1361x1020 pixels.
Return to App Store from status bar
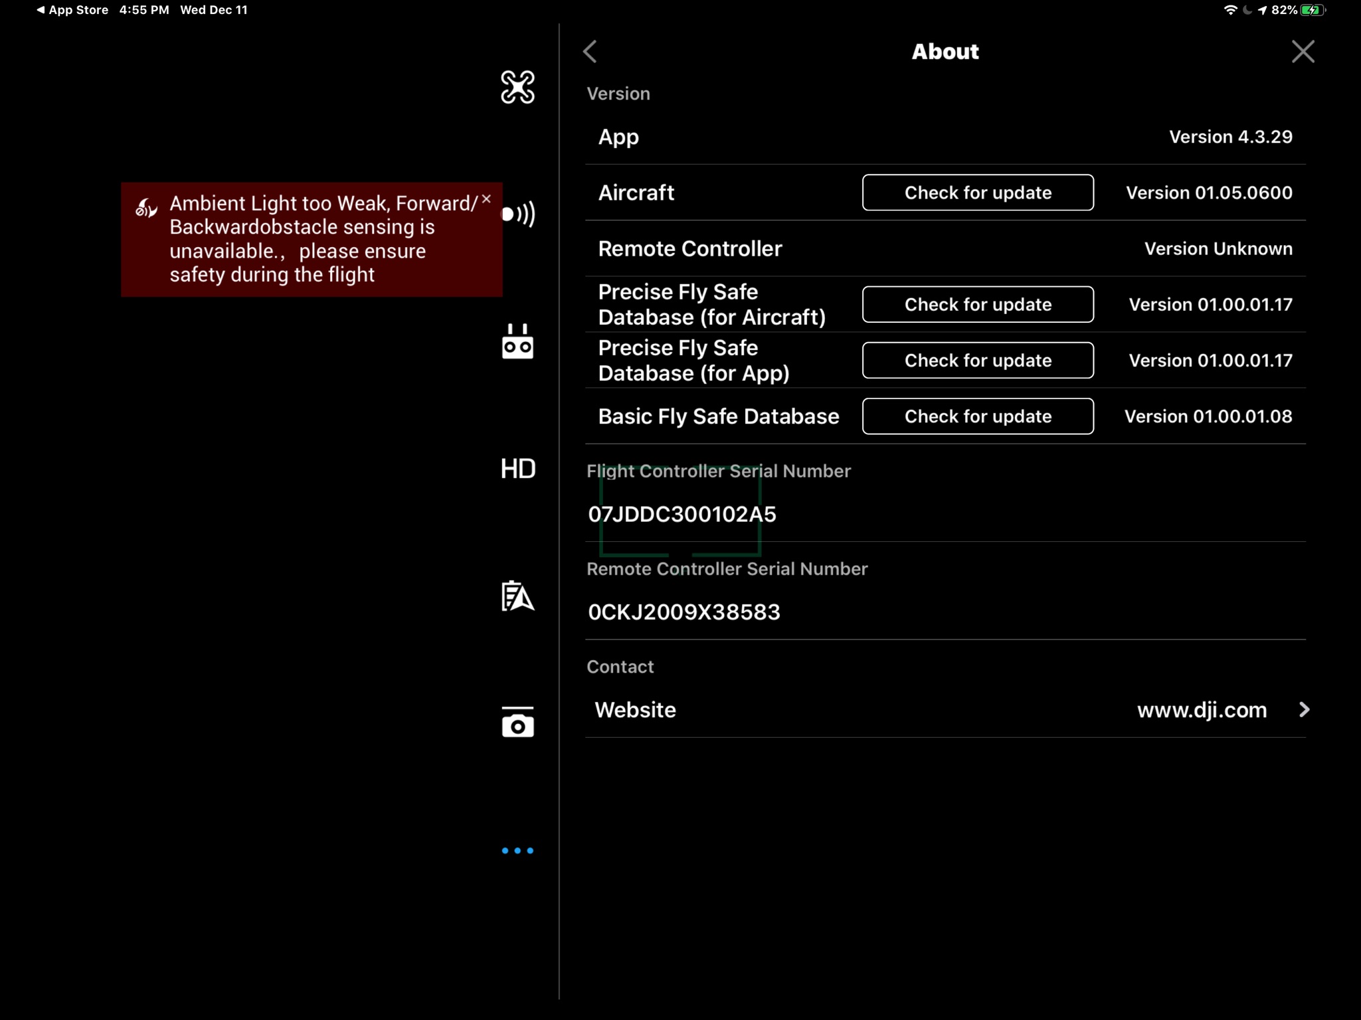(x=72, y=10)
